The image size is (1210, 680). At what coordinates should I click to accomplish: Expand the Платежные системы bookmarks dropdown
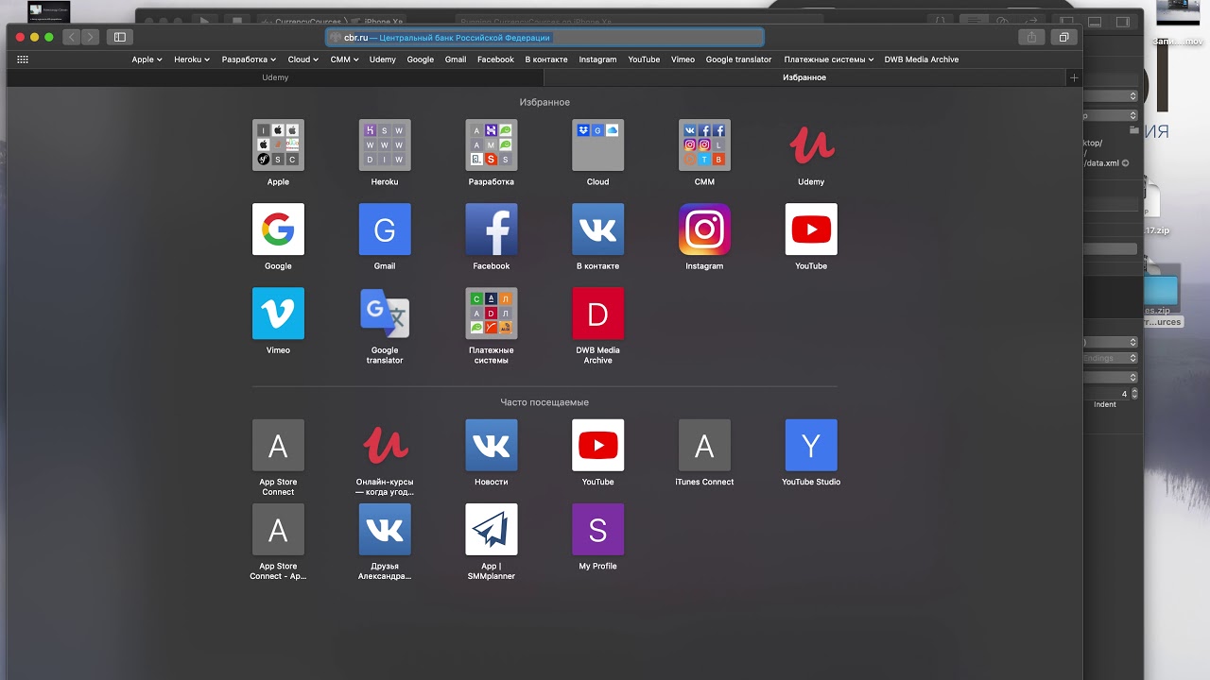click(828, 59)
